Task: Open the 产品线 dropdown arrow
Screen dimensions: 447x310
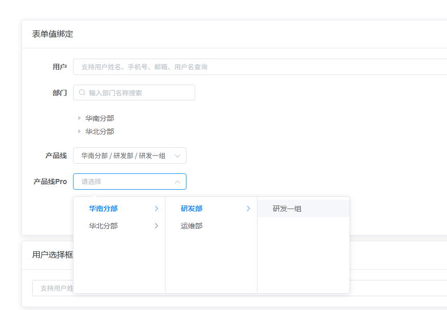Action: pos(177,156)
